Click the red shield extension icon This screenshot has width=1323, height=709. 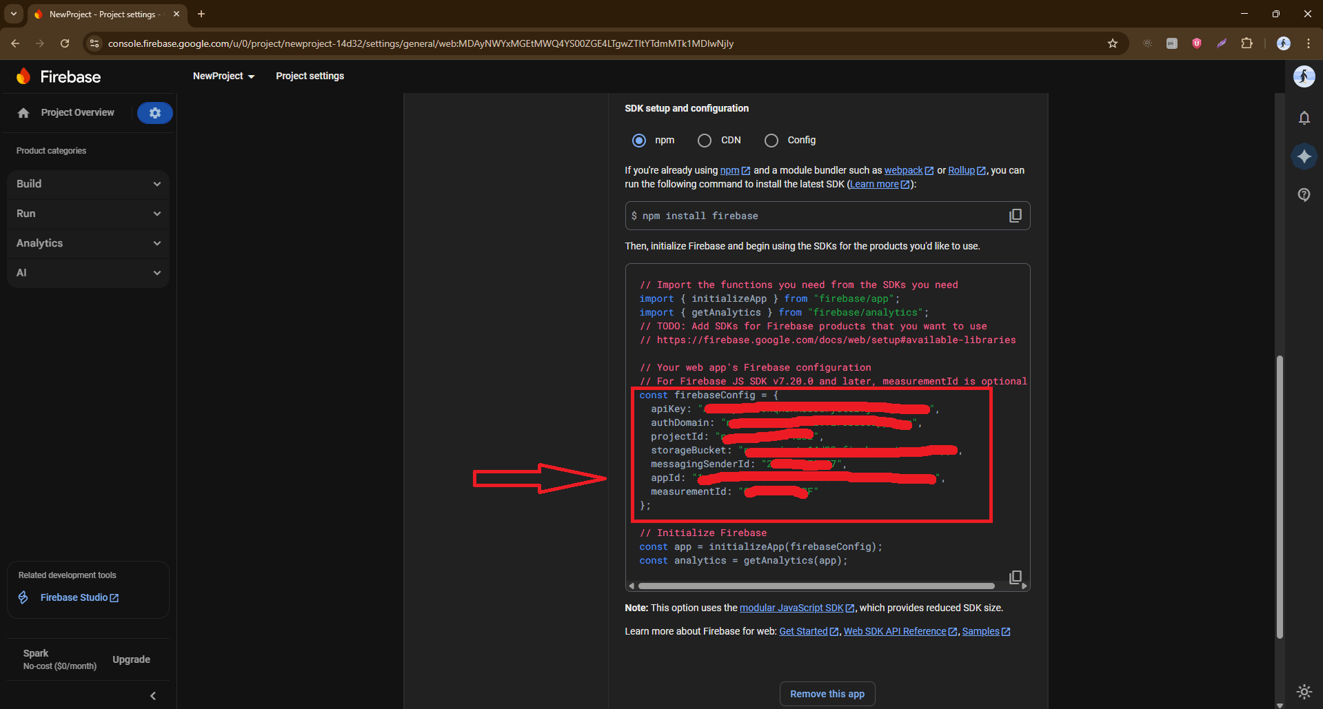point(1197,43)
